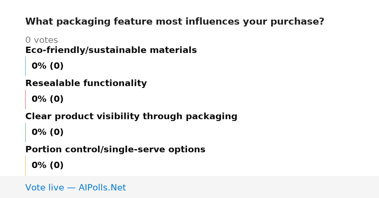This screenshot has width=379, height=198.
Task: Click the red bar under Resealable functionality
Action: coord(25,99)
